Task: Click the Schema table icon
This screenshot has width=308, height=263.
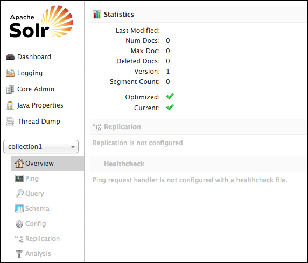Action: coord(19,209)
